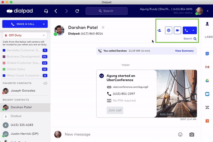Click the Favorite Contacts inbox check icon

click(45, 83)
